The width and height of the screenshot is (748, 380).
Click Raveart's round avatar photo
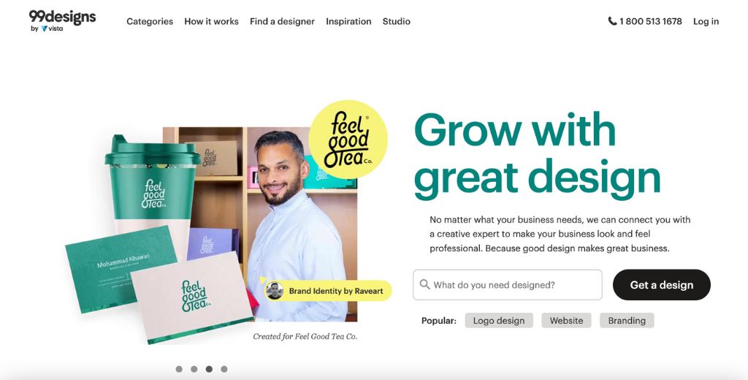(275, 291)
